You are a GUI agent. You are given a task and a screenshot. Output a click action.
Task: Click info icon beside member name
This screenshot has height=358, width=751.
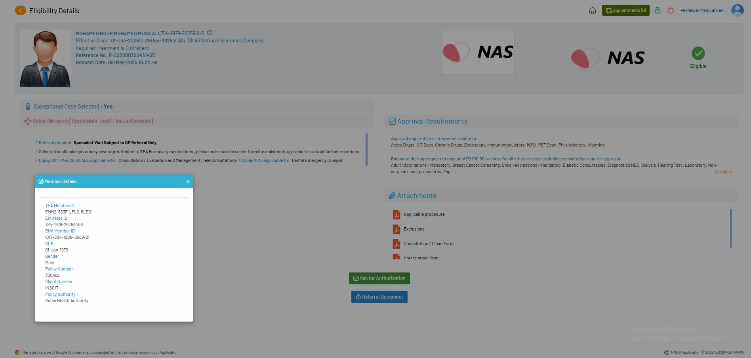(210, 33)
